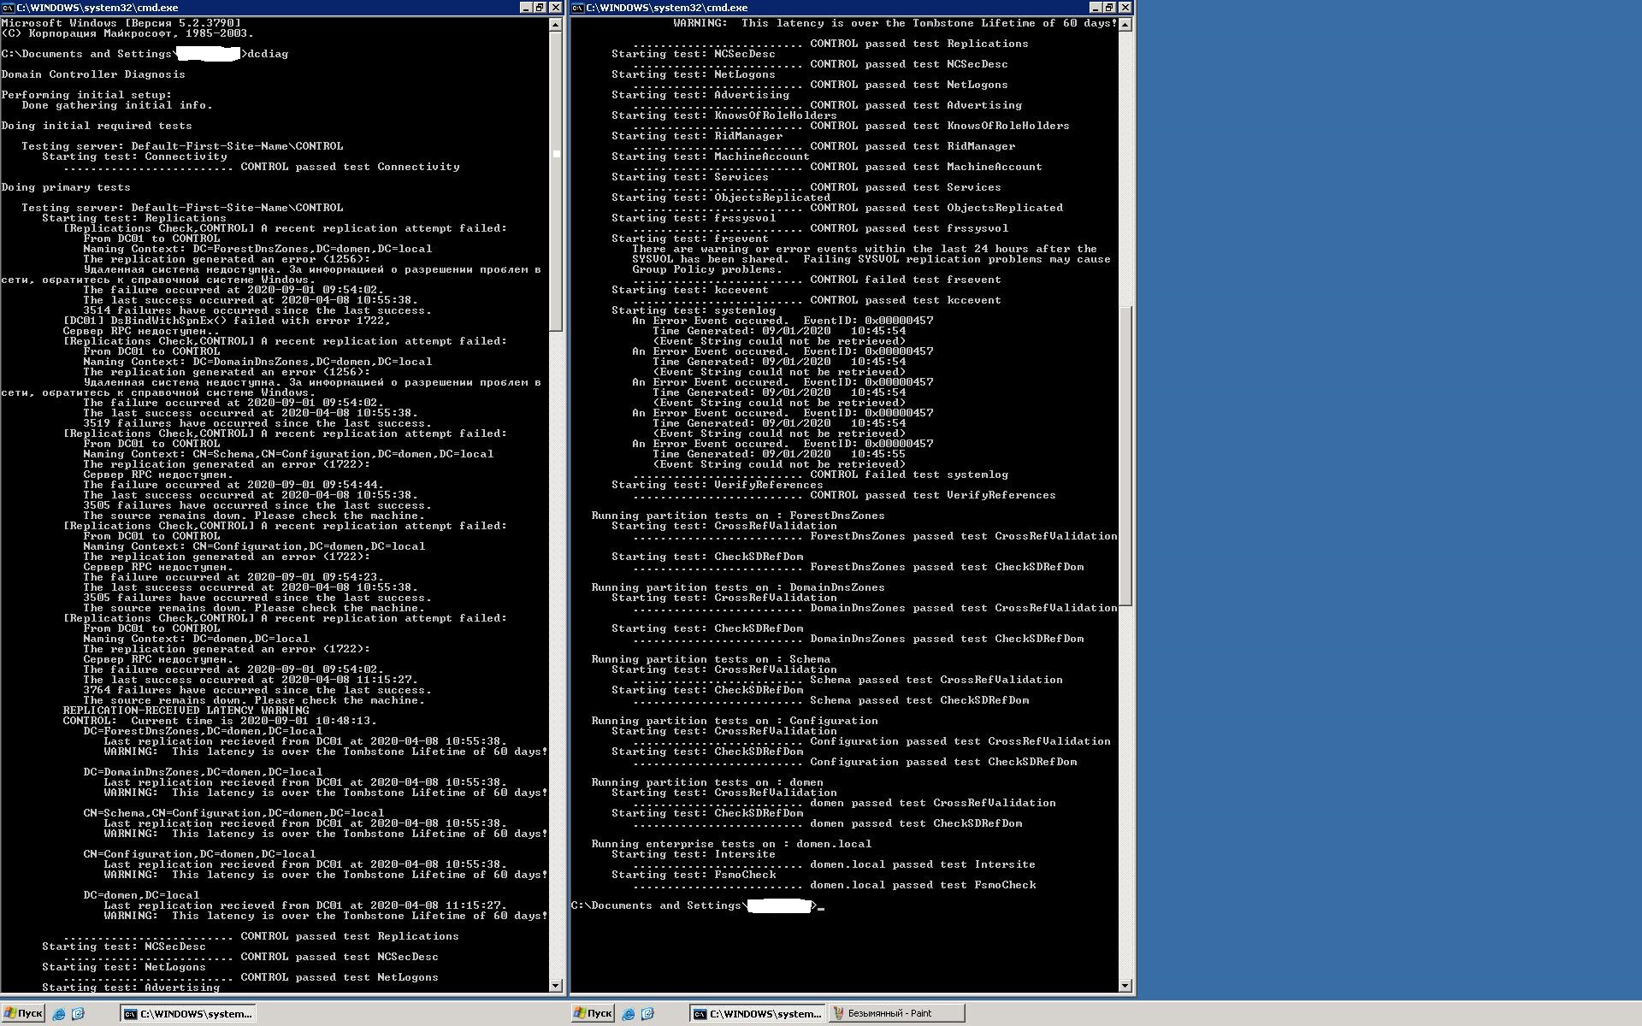
Task: Click '3519 failures have occurred' line
Action: [257, 423]
